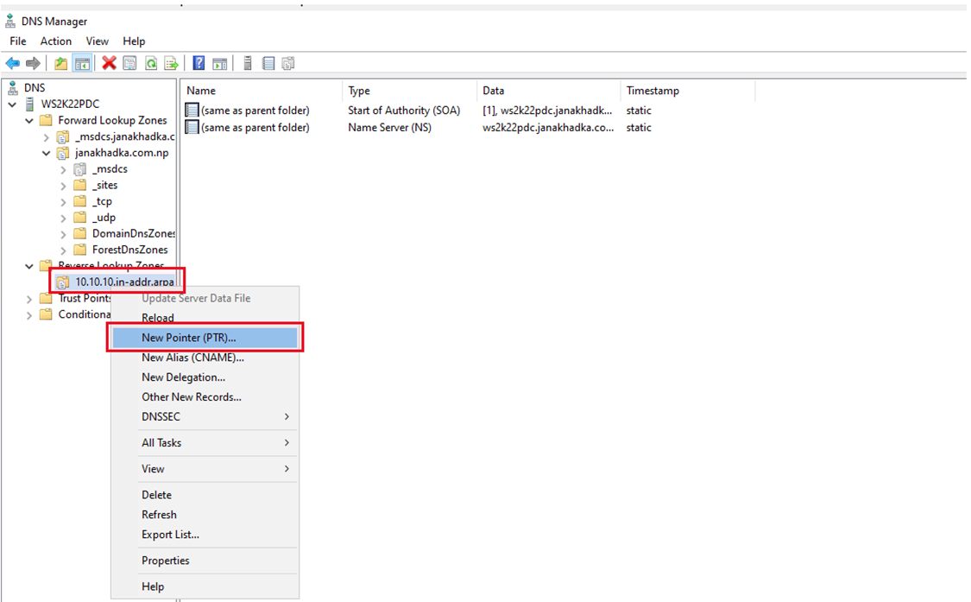Screen dimensions: 971x602
Task: Toggle the console tree with its toolbar icon
Action: (82, 62)
